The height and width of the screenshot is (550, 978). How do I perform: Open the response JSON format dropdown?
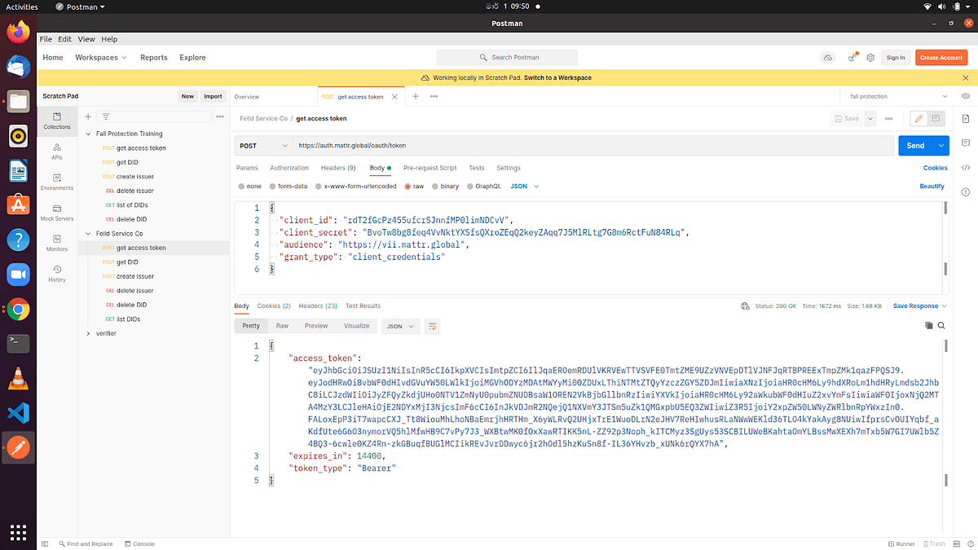point(400,326)
